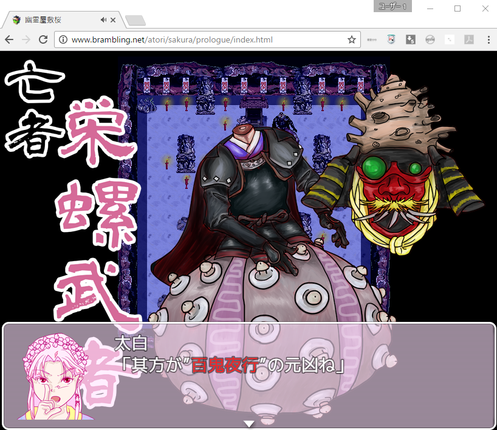Open the Adobe Acrobat PDF extension
Image resolution: width=497 pixels, height=430 pixels.
click(x=469, y=39)
